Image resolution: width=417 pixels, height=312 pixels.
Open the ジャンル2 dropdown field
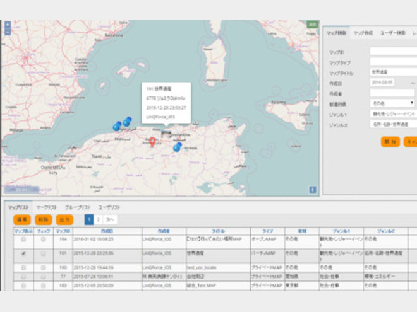[x=393, y=124]
